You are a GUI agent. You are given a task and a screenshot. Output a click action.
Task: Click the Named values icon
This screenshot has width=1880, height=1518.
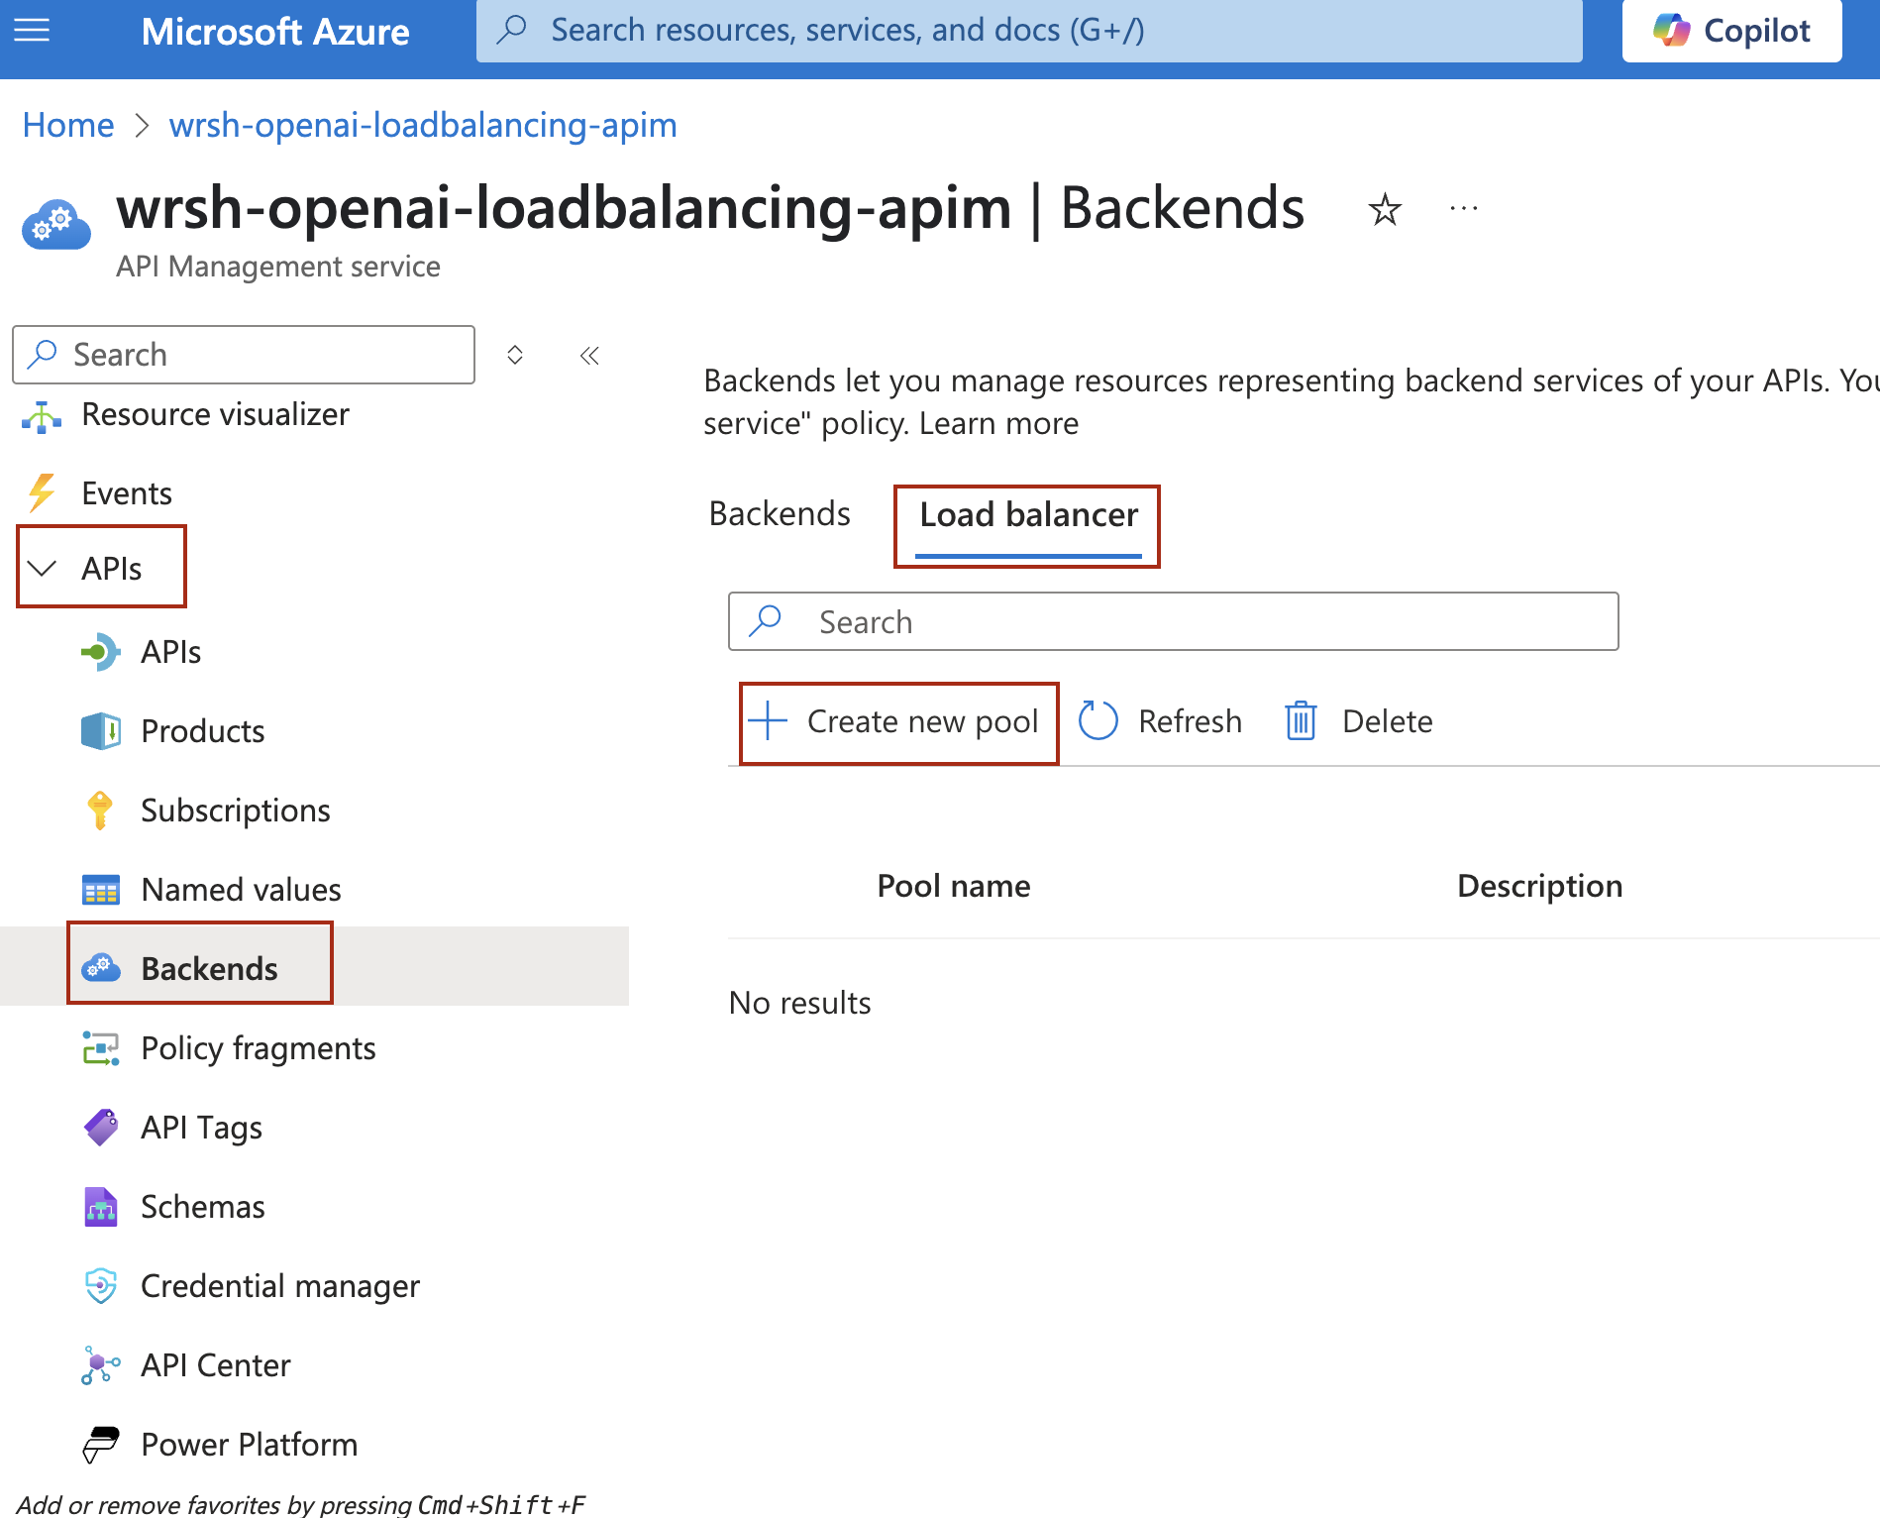pos(100,890)
